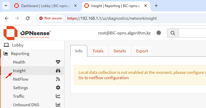Click the Insight binoculars icon
This screenshot has height=108, width=206.
[x=58, y=70]
